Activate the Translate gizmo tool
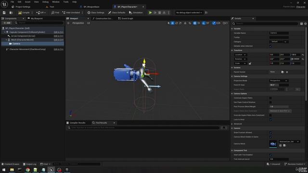308x173 pixels. 172,23
